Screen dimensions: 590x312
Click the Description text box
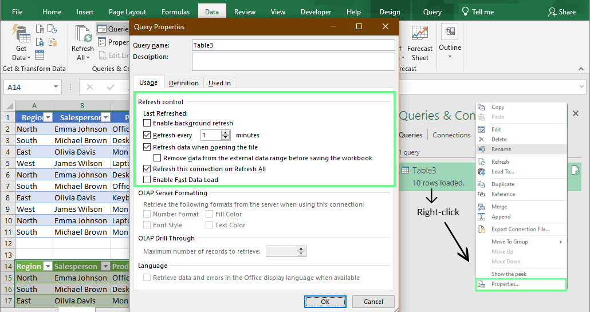tap(293, 61)
